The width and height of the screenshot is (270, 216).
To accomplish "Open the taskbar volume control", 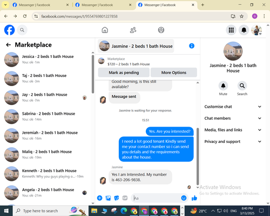I will click(x=226, y=211).
